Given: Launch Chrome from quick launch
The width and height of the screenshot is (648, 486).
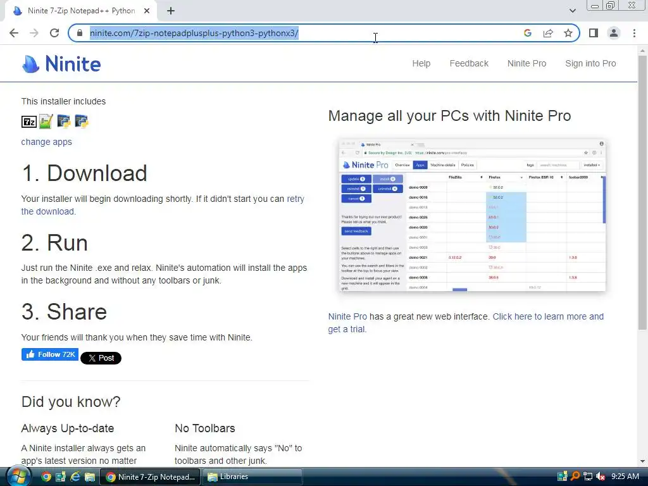Looking at the screenshot, I should click(x=46, y=477).
